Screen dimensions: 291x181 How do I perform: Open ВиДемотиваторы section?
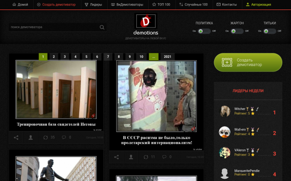click(x=127, y=5)
